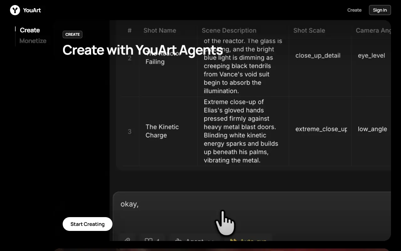This screenshot has width=401, height=251.
Task: Click the small CREATE badge label
Action: [x=72, y=35]
